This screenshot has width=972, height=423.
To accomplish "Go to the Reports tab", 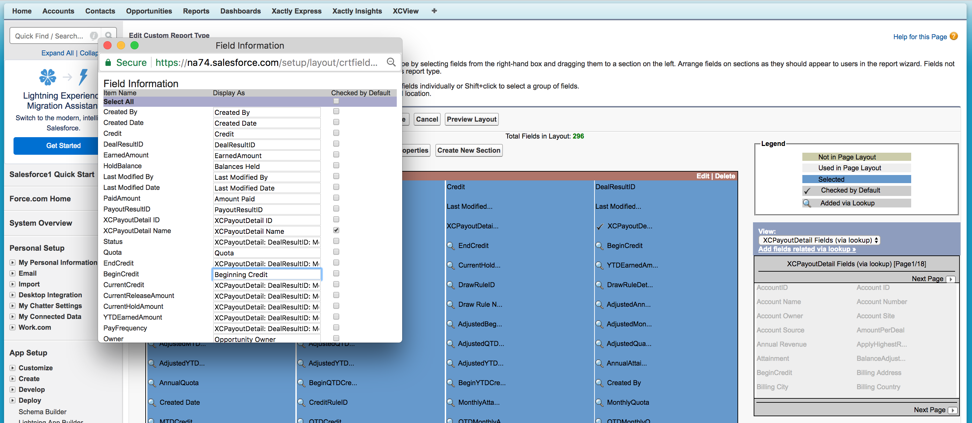I will tap(196, 11).
